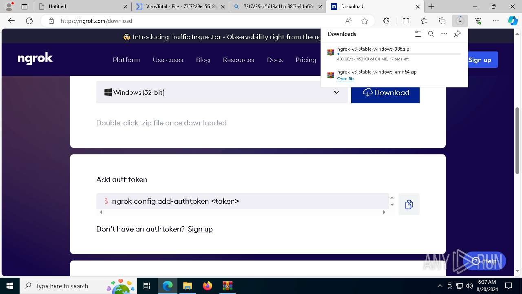Pin the Downloads panel
Image resolution: width=522 pixels, height=294 pixels.
457,34
